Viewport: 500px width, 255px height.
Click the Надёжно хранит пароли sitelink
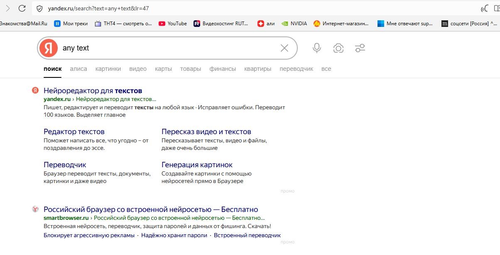click(x=174, y=235)
